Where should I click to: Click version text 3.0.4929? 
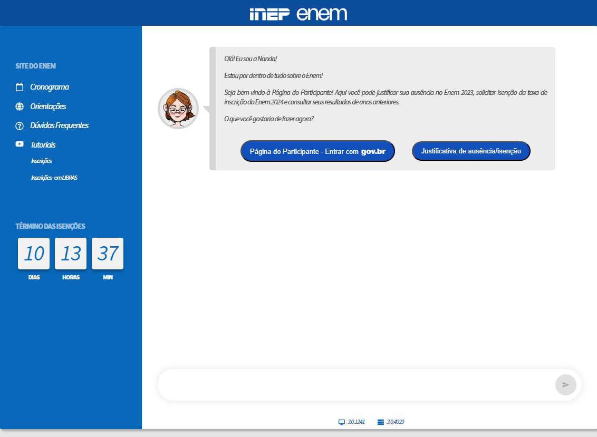click(395, 422)
